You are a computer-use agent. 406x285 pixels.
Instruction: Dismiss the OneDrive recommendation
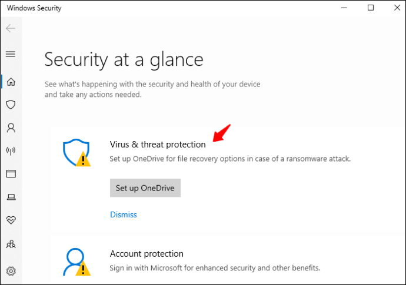pos(123,214)
